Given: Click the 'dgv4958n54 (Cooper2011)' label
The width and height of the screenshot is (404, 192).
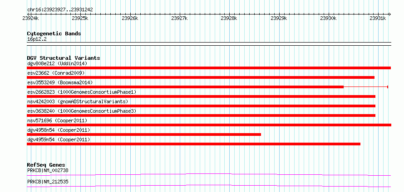Looking at the screenshot, I should click(x=59, y=130).
